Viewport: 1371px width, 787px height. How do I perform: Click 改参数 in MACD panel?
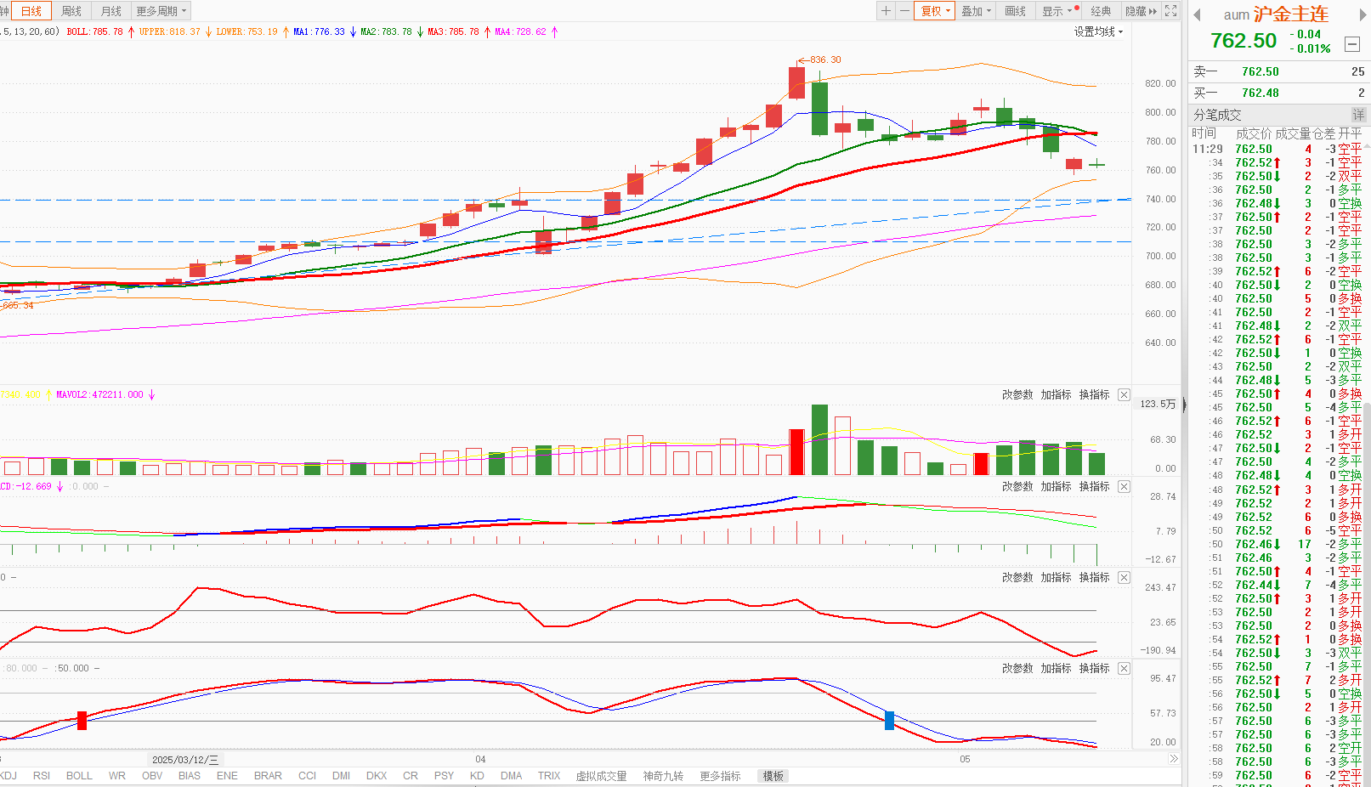(1017, 486)
